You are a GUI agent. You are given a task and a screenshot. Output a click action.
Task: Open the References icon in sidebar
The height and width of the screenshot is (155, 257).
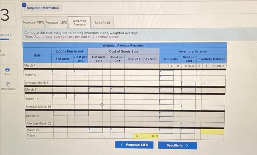click(x=8, y=84)
